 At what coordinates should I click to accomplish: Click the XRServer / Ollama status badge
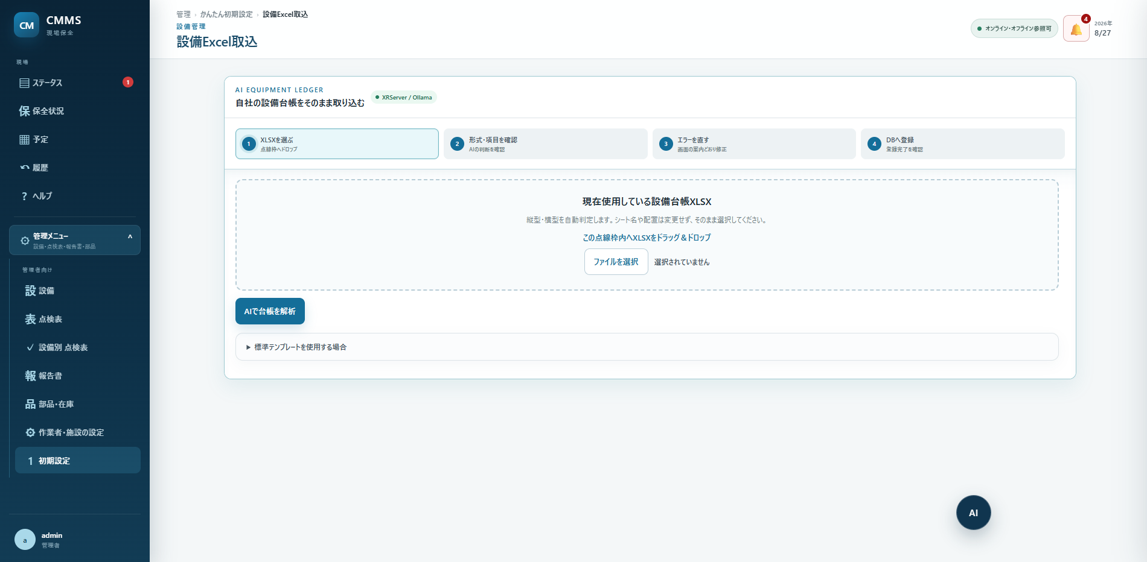point(404,97)
